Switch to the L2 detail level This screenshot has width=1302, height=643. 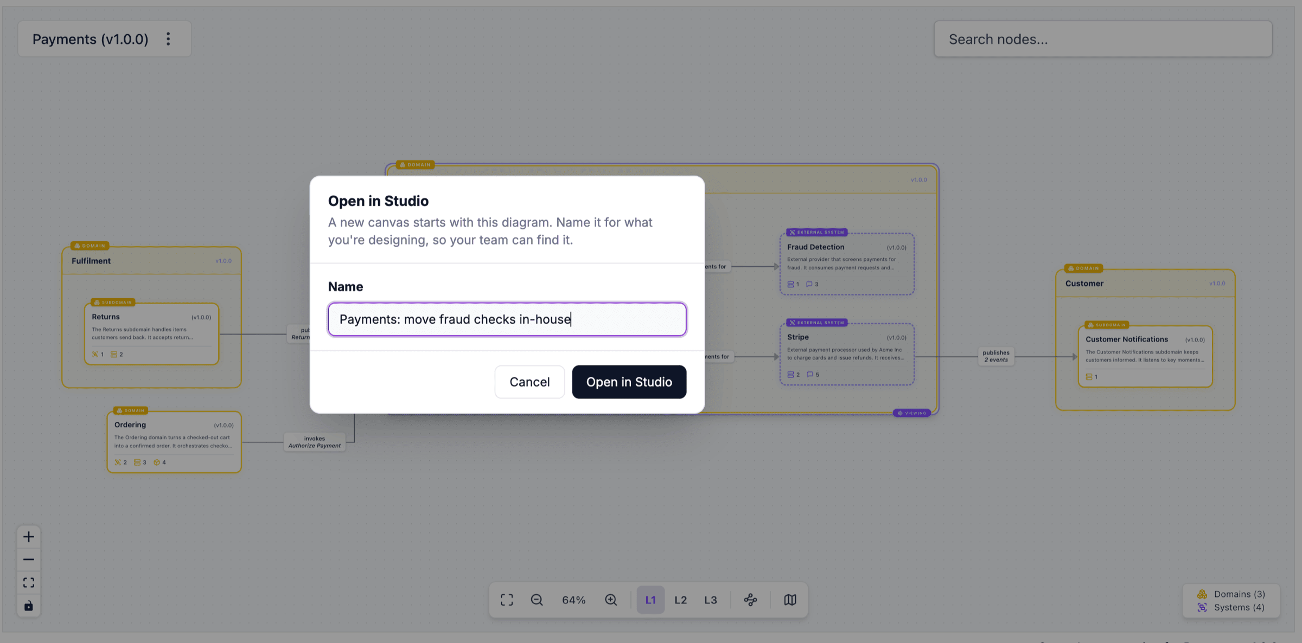point(681,600)
